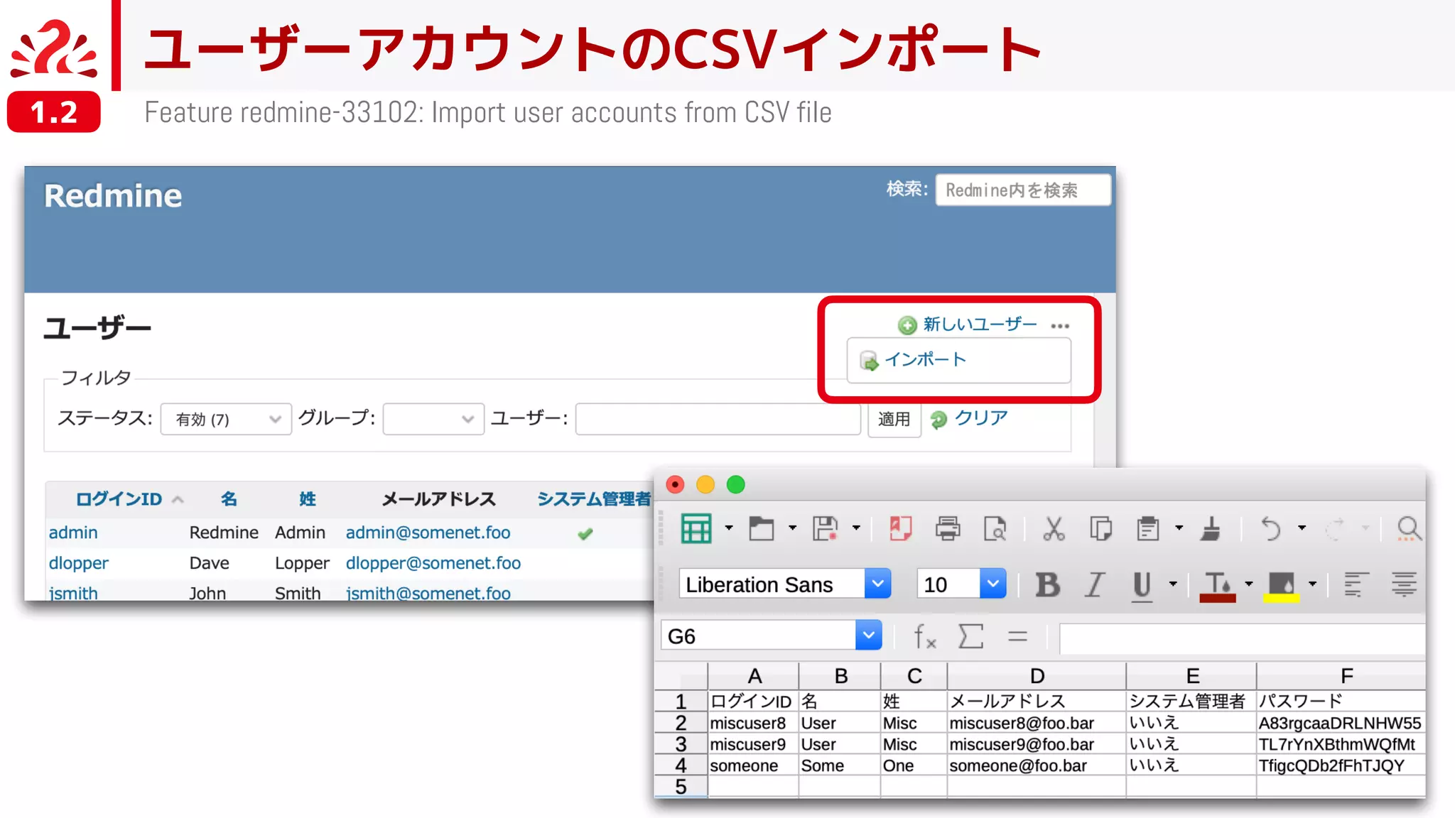This screenshot has height=818, width=1455.
Task: Click dlopper@somenet.foo email link
Action: coord(433,563)
